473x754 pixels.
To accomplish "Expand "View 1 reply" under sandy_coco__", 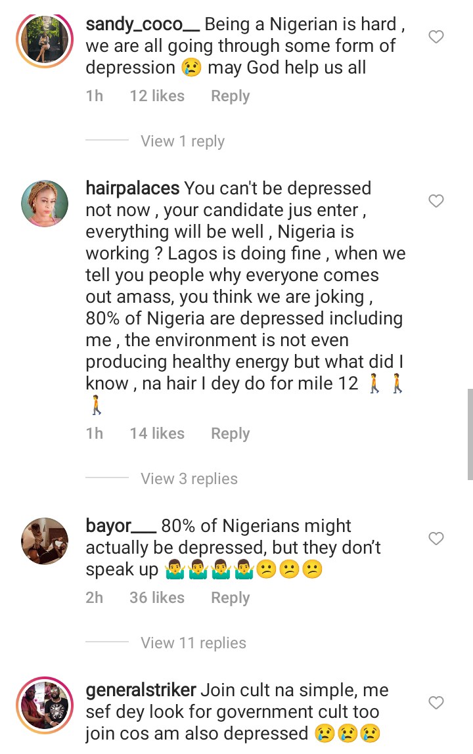I will coord(183,141).
